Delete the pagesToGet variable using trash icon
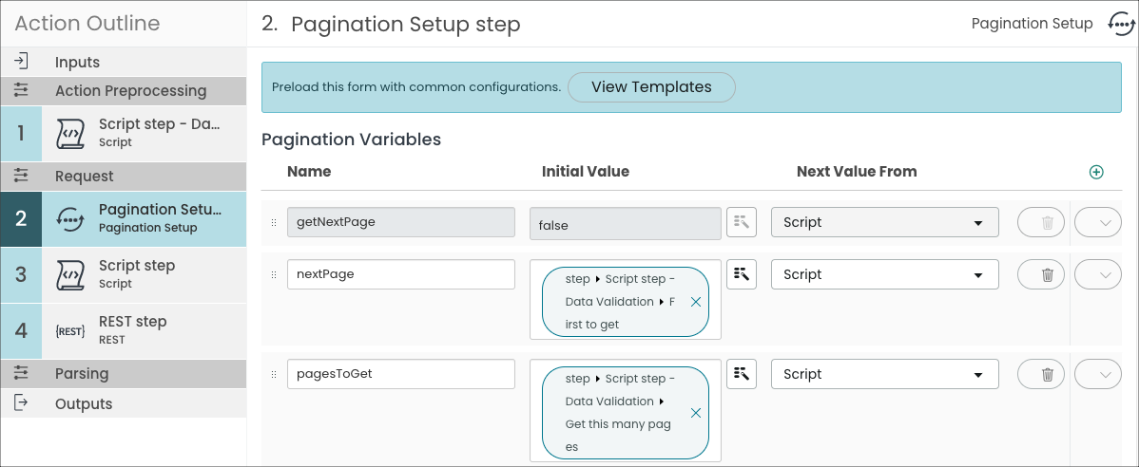This screenshot has width=1139, height=467. tap(1047, 374)
